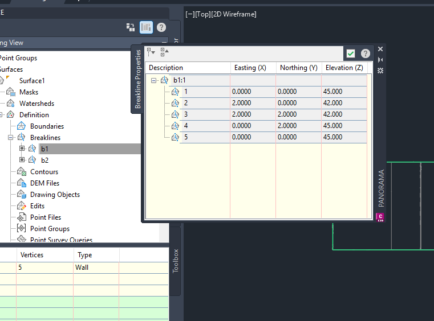Image resolution: width=434 pixels, height=321 pixels.
Task: Select the b2 breakline item
Action: coord(45,160)
